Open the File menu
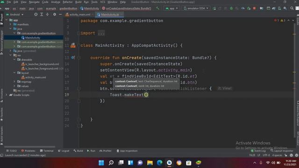The height and width of the screenshot is (168, 299). (x=9, y=2)
